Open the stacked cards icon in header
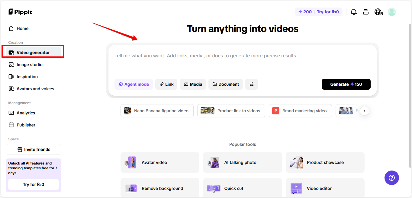412x198 pixels. click(x=366, y=12)
